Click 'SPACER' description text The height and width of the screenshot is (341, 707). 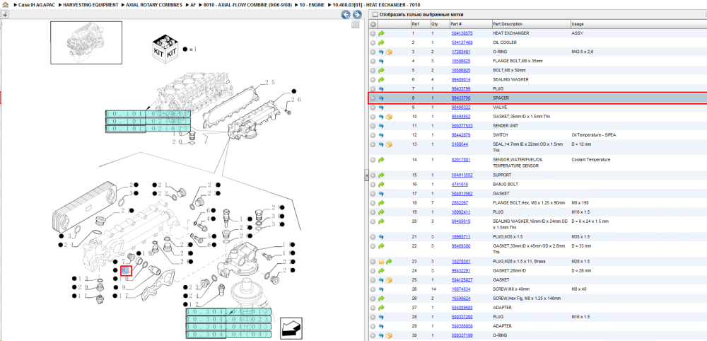[x=501, y=98]
